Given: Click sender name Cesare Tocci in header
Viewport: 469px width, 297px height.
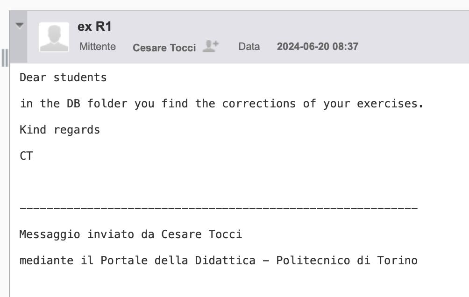Looking at the screenshot, I should [164, 47].
